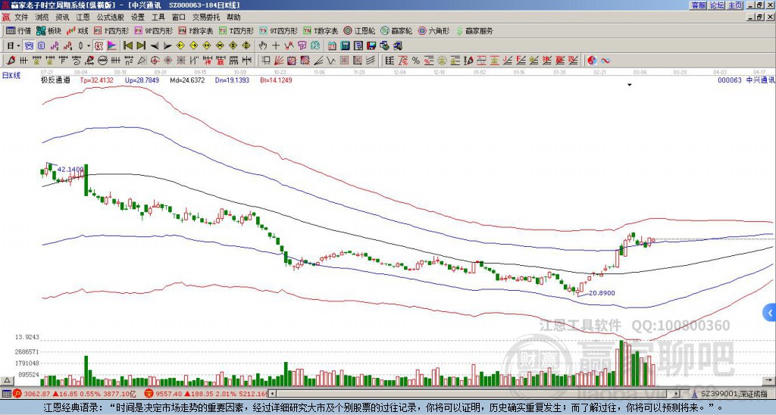
Task: Click the 9557.40 index status entry
Action: click(x=206, y=394)
